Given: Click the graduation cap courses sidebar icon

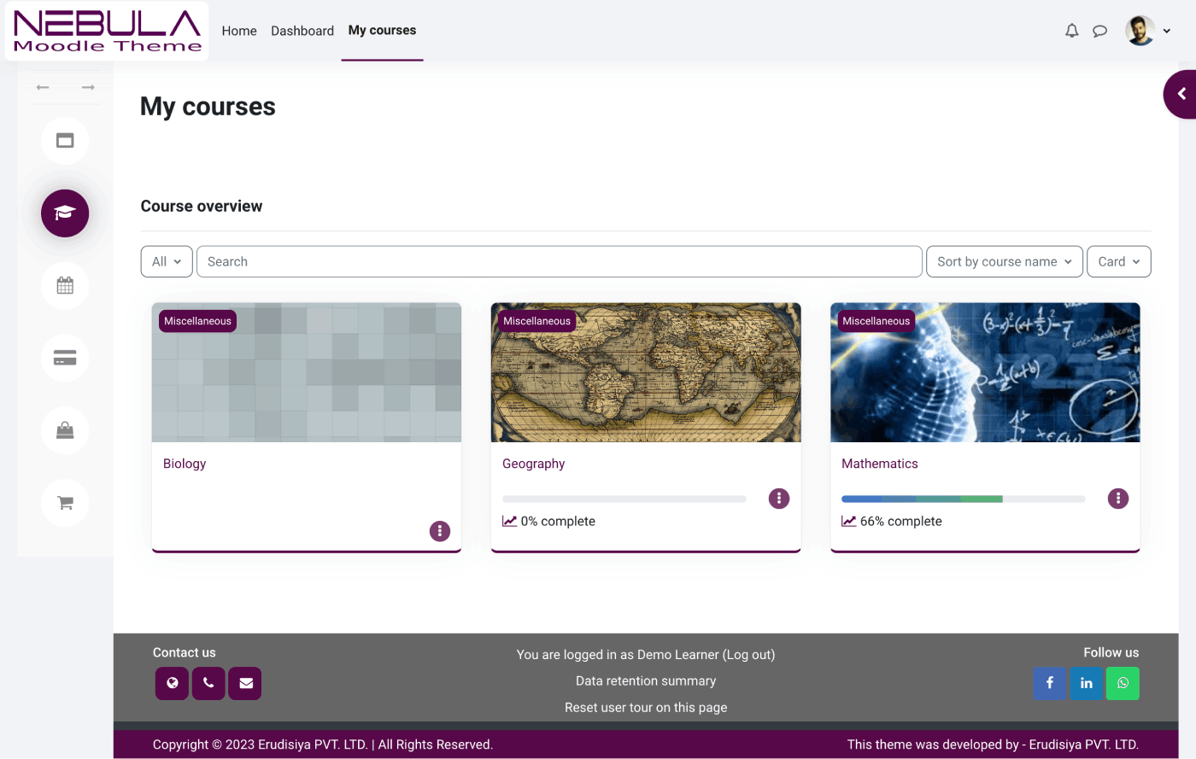Looking at the screenshot, I should click(65, 213).
